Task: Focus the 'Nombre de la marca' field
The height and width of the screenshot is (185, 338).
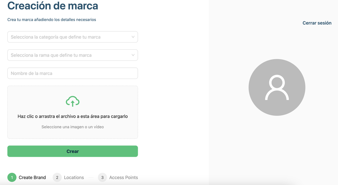Action: (73, 73)
